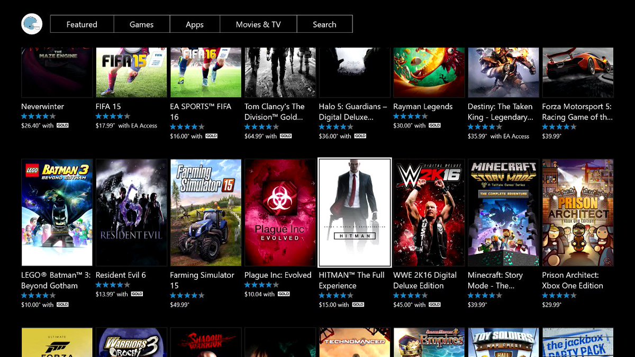The image size is (635, 357).
Task: Click the Plague Inc: Evolved title
Action: 278,275
